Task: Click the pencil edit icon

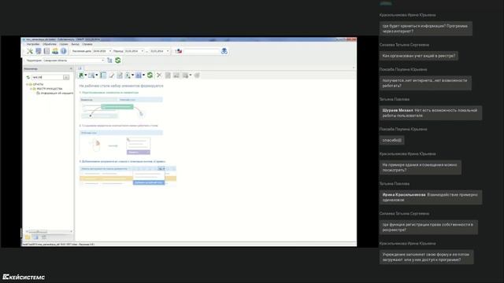Action: (x=112, y=75)
